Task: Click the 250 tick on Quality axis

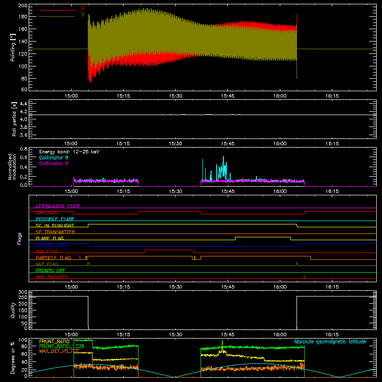Action: tap(22, 297)
